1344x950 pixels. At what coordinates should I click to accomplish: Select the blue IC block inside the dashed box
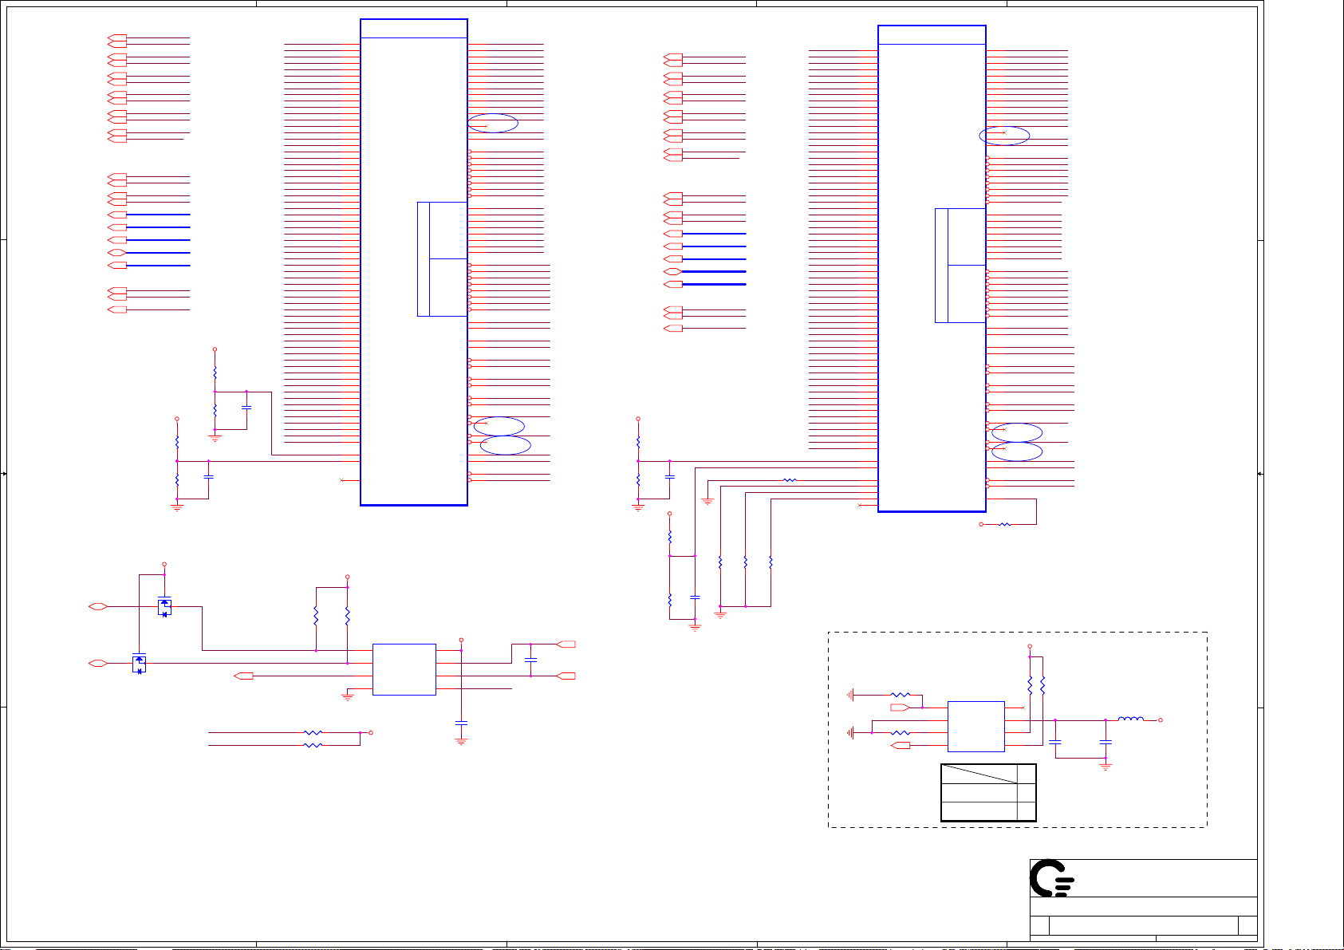[975, 727]
